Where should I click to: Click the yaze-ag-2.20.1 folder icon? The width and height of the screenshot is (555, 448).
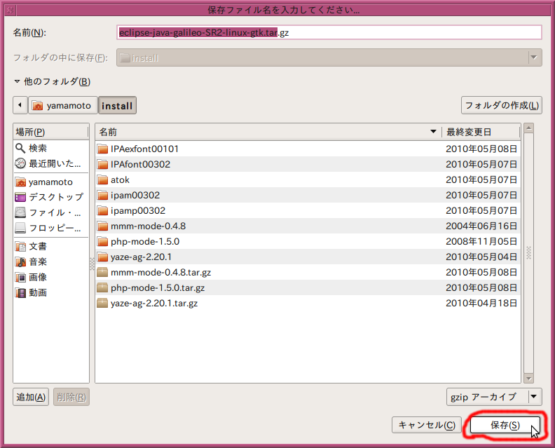tap(102, 257)
